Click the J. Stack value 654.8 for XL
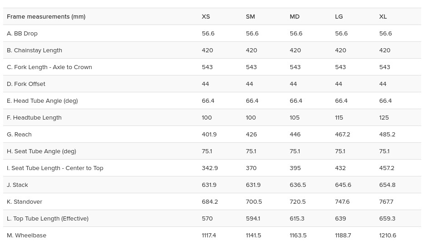 (x=387, y=185)
